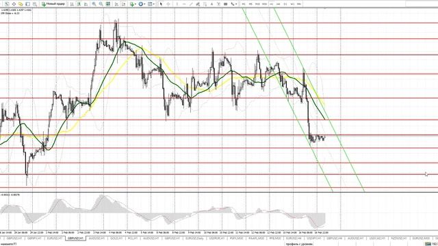Open the USDJPY,H1 chart tab
The height and width of the screenshot is (246, 438).
314,238
